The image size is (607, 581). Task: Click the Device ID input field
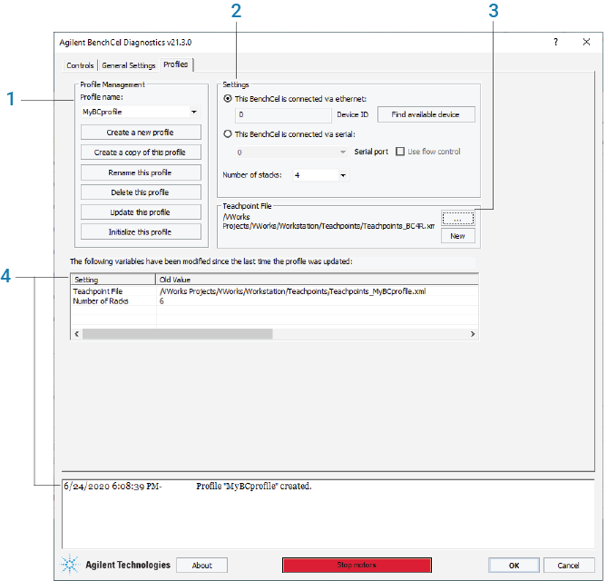click(283, 114)
